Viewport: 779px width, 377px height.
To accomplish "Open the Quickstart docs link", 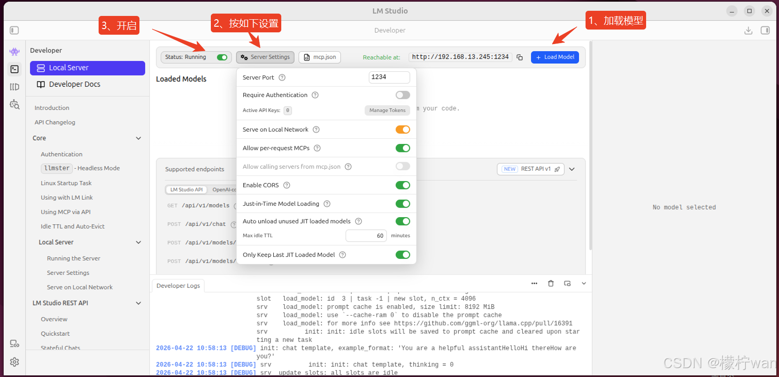I will [x=55, y=334].
